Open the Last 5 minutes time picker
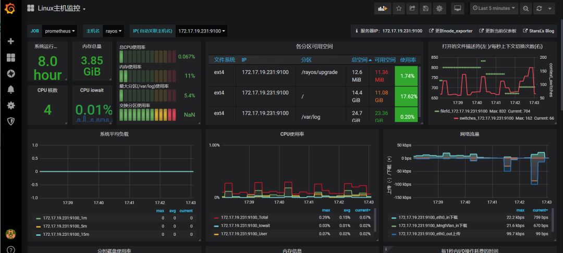This screenshot has height=253, width=563. (494, 8)
